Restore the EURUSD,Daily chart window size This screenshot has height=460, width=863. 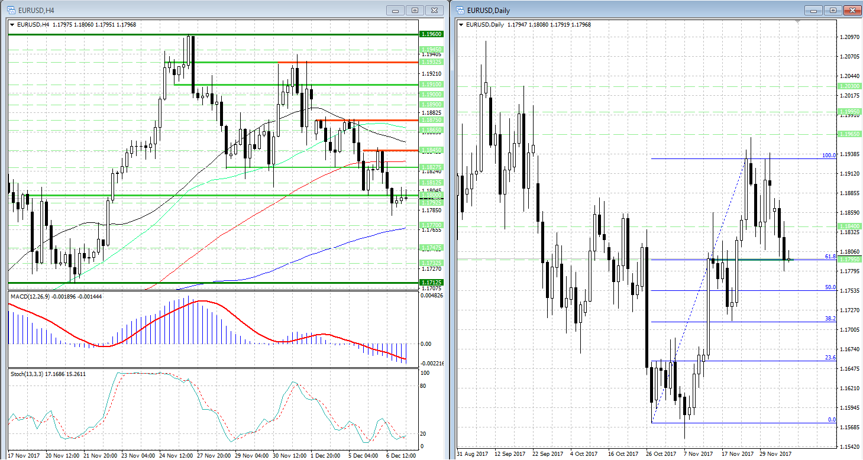(x=833, y=10)
